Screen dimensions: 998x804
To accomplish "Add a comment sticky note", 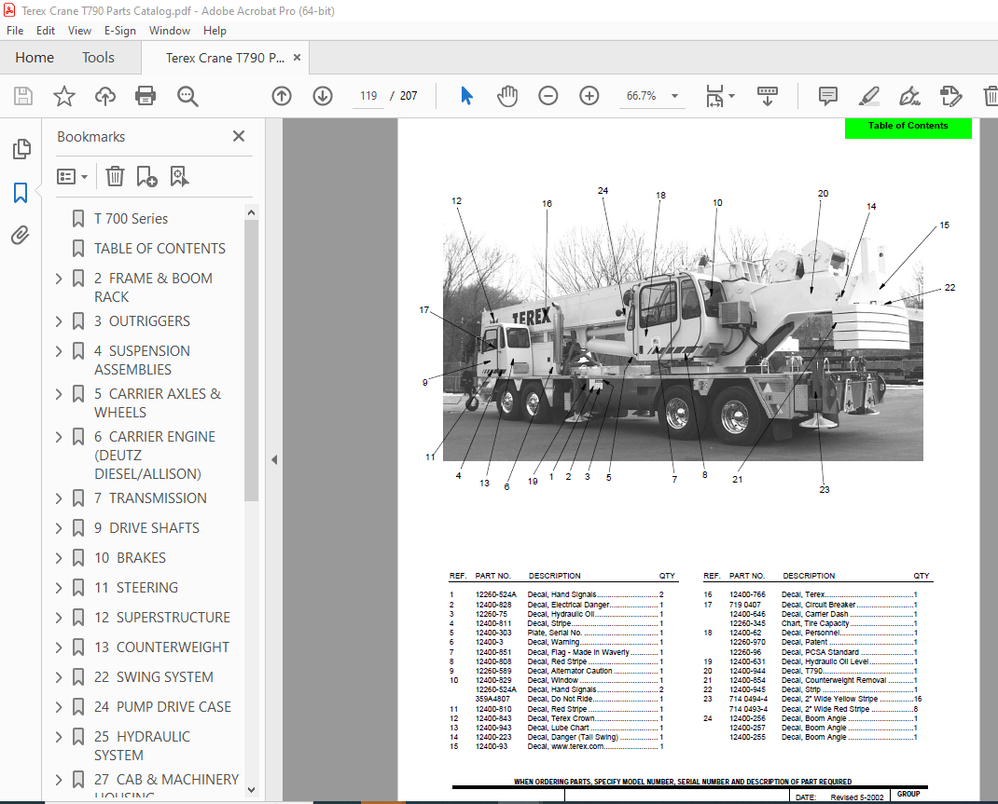I will (828, 96).
